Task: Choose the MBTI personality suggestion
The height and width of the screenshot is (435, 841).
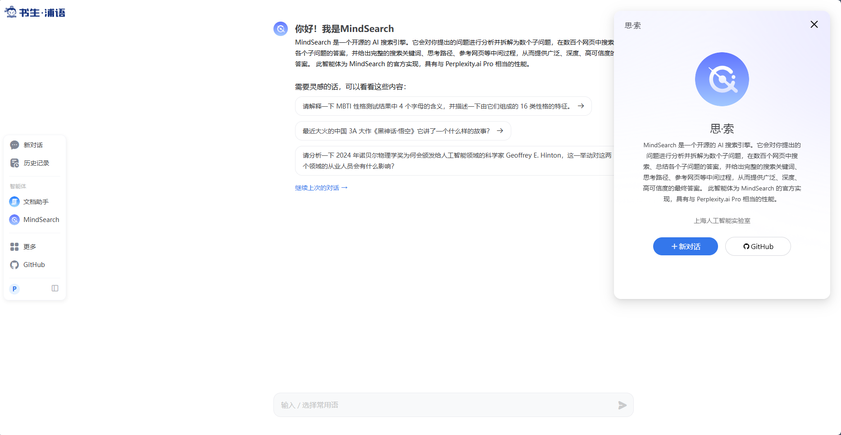Action: [443, 106]
